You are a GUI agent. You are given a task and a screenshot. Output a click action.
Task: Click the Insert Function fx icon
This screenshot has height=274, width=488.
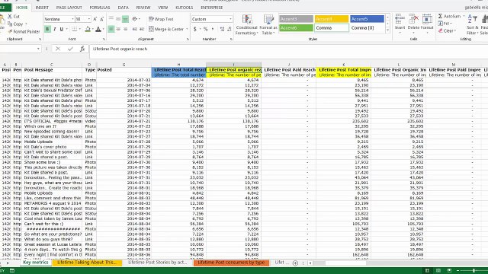[82, 49]
